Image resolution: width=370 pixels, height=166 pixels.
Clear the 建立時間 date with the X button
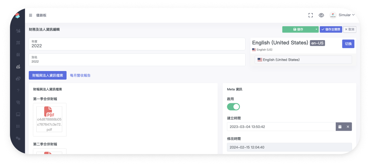(x=348, y=127)
